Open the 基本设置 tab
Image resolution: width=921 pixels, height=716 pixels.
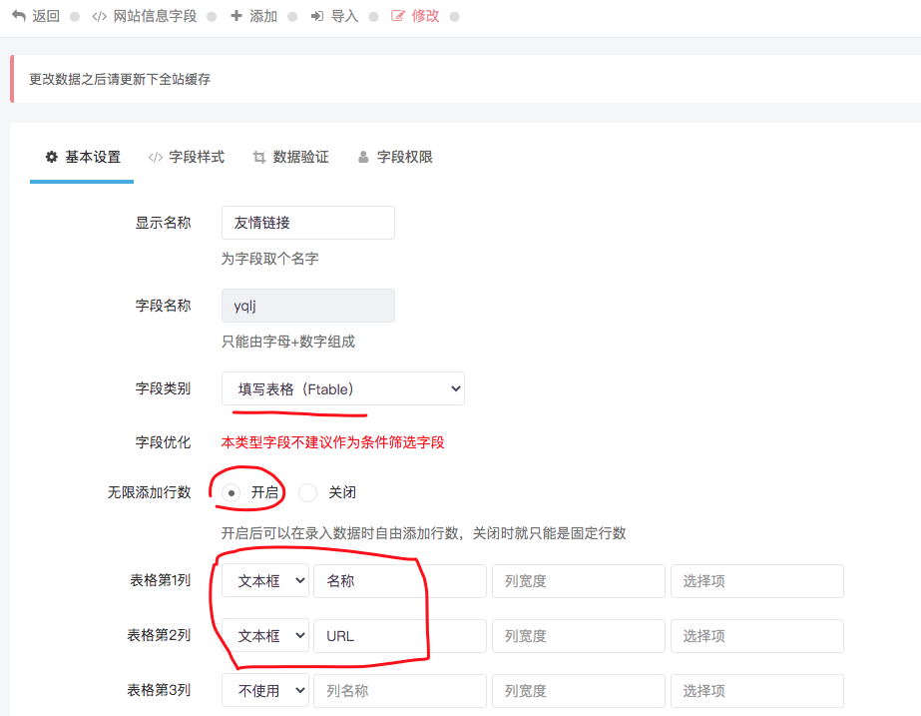coord(83,157)
